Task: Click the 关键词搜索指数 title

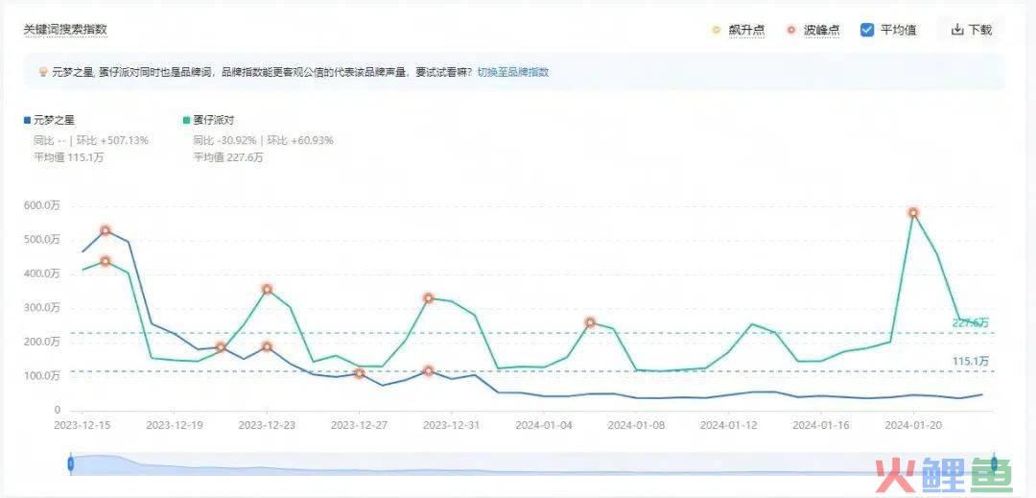Action: [x=65, y=29]
